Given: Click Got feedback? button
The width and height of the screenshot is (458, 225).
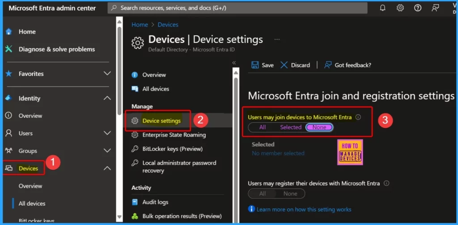Looking at the screenshot, I should pos(348,65).
